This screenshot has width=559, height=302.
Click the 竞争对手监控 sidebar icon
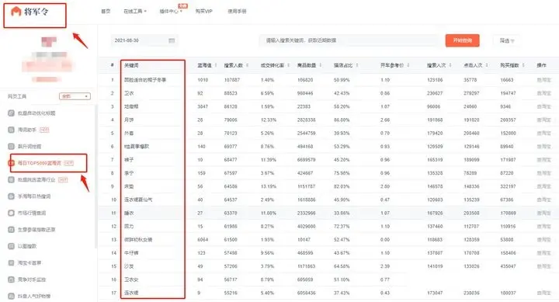tap(11, 279)
